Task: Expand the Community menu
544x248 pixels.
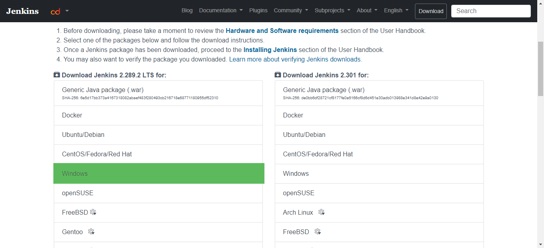Action: click(x=291, y=11)
